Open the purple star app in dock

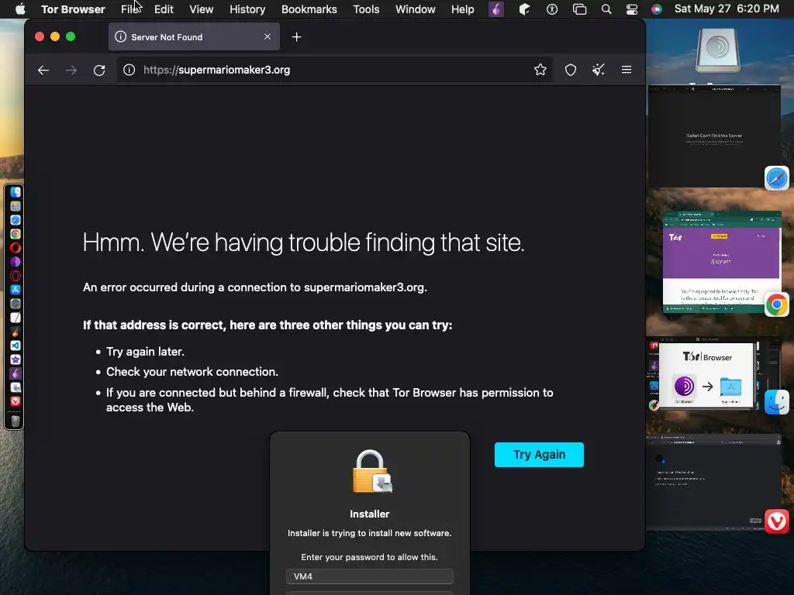(x=16, y=359)
